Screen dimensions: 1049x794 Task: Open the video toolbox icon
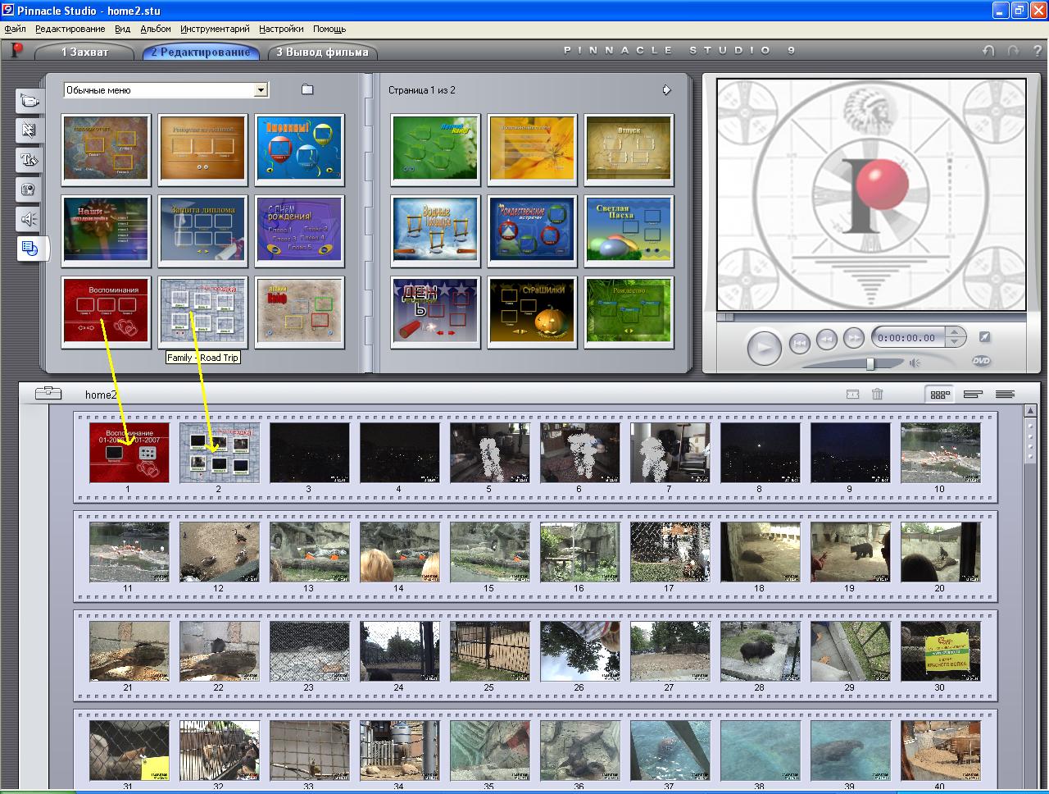[x=48, y=393]
